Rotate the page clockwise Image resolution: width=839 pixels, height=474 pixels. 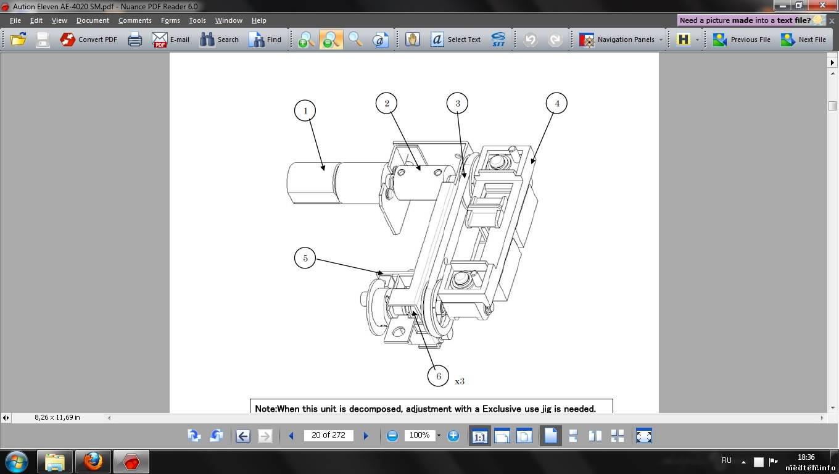tap(194, 436)
